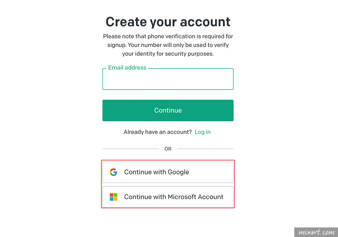The image size is (338, 237).
Task: Select the phone verification notice paragraph
Action: (x=168, y=45)
